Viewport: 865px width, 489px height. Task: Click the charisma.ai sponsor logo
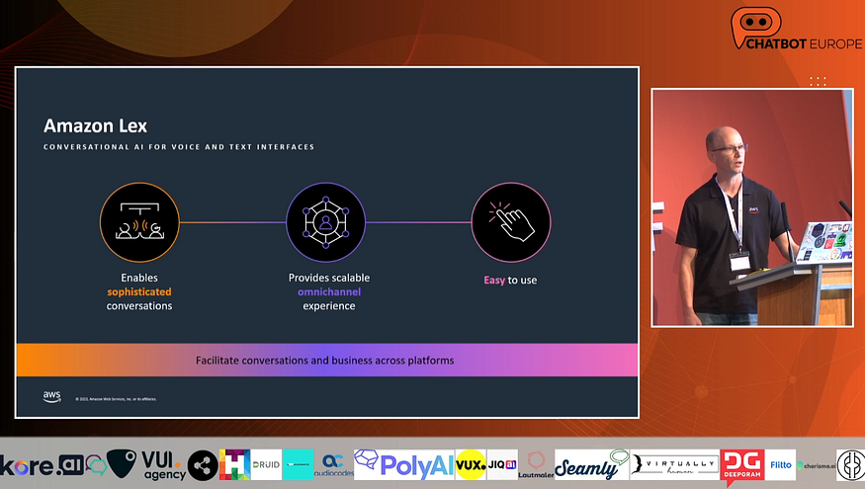816,466
